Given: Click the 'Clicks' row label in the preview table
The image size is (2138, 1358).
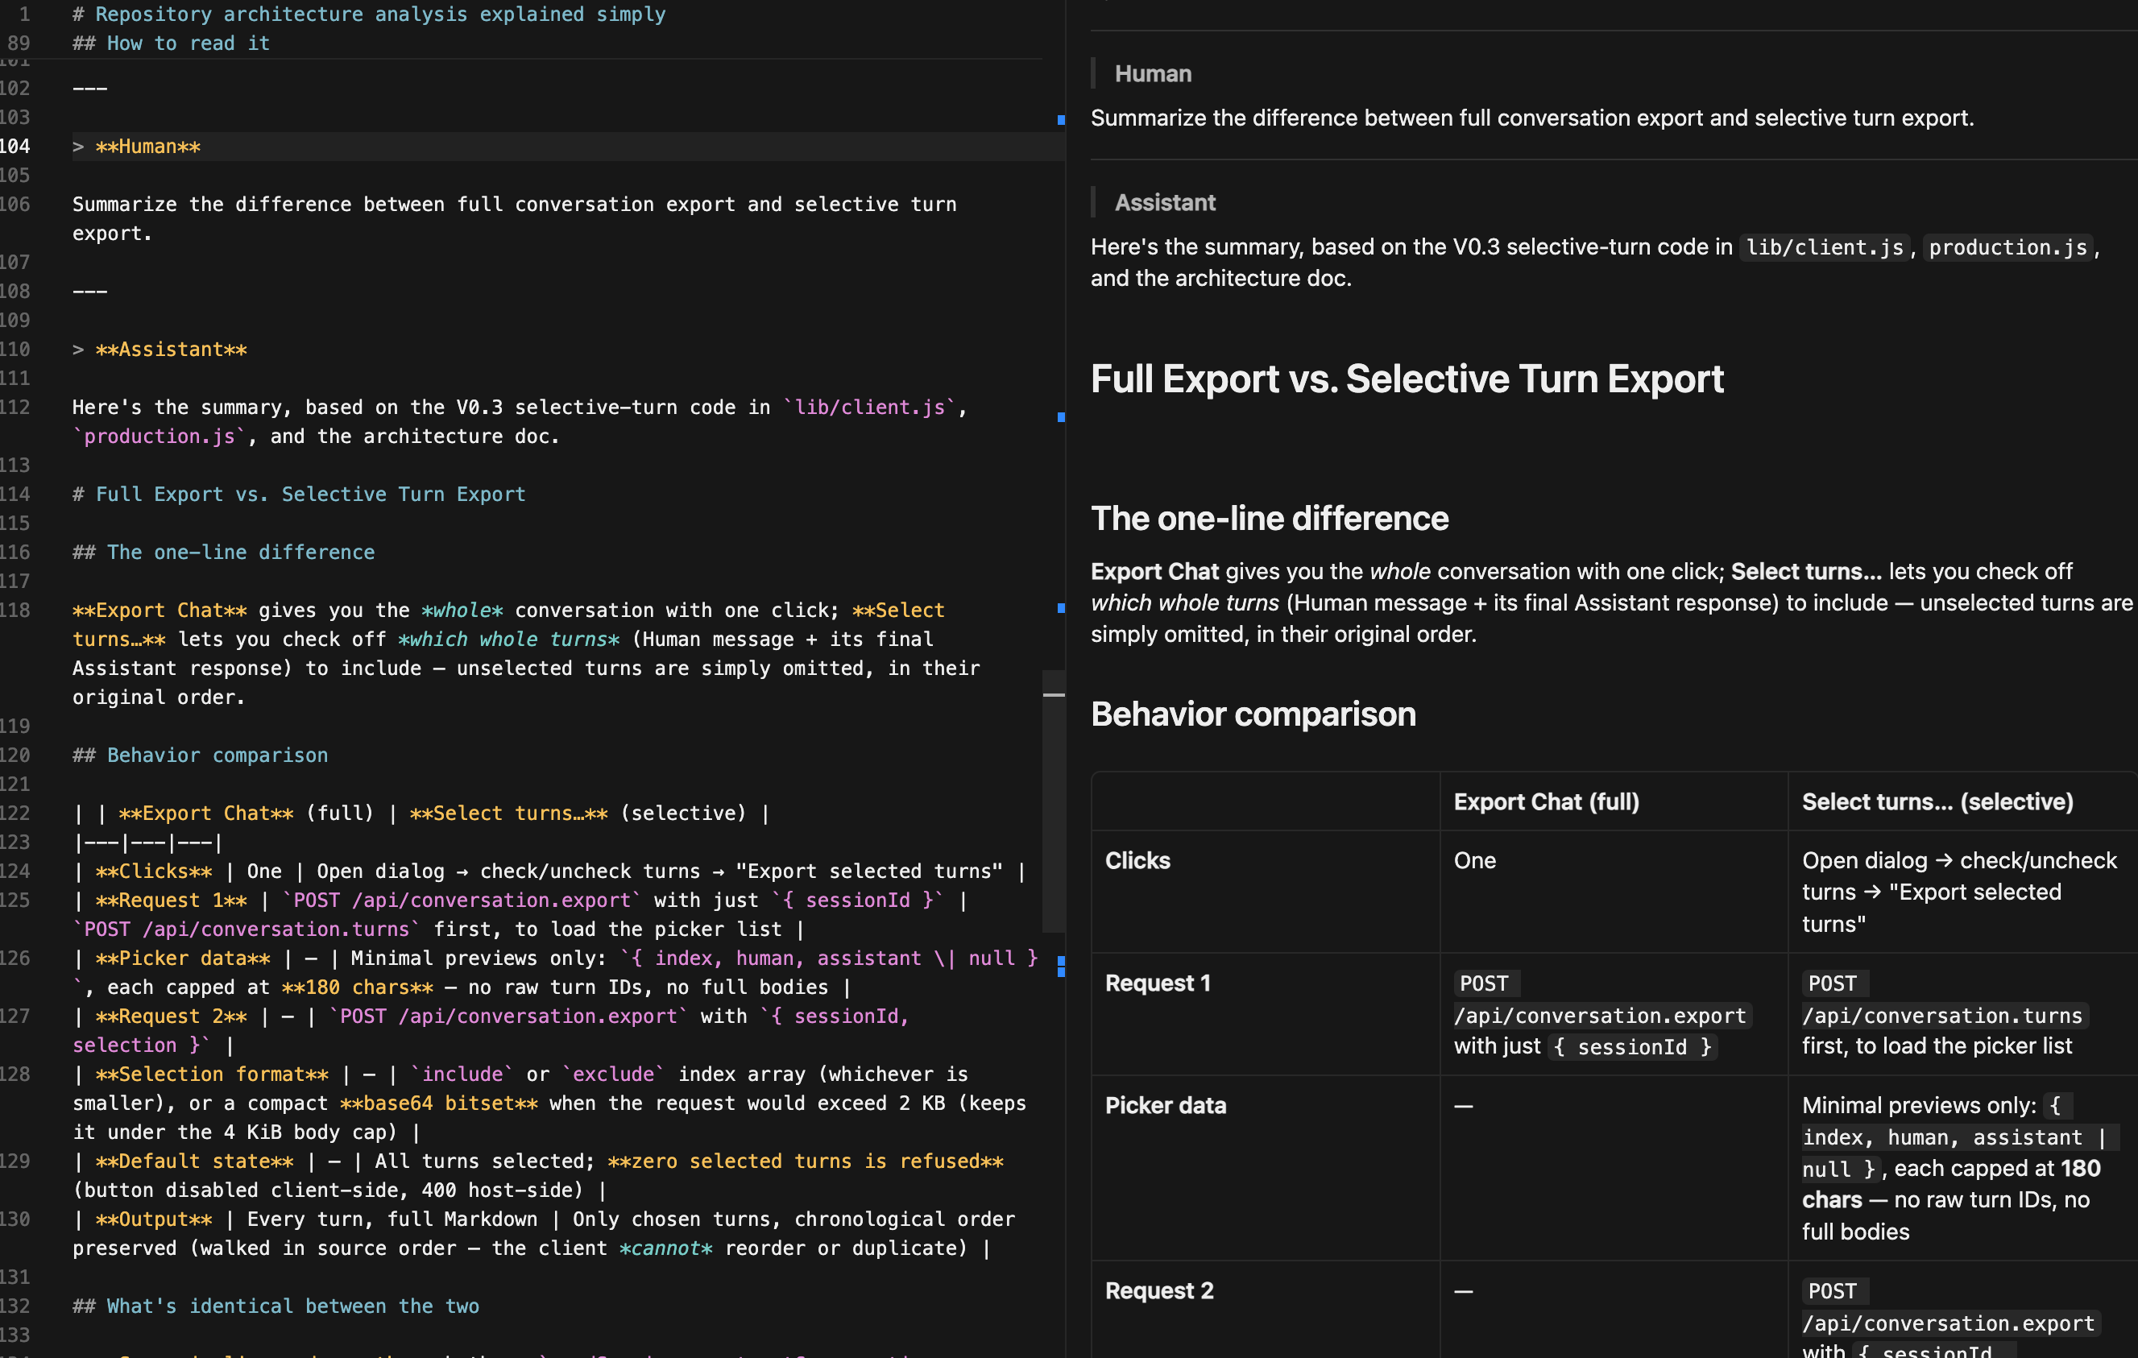Looking at the screenshot, I should click(1137, 861).
